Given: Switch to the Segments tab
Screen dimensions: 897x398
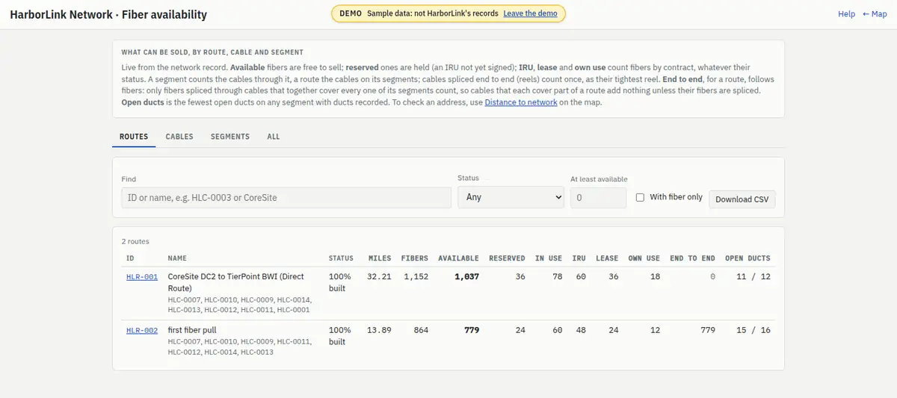Looking at the screenshot, I should pyautogui.click(x=230, y=137).
